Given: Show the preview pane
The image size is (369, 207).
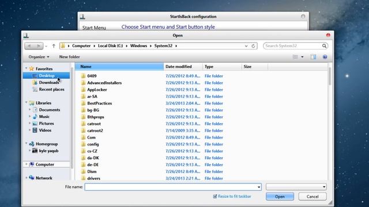Looking at the screenshot, I should point(313,57).
